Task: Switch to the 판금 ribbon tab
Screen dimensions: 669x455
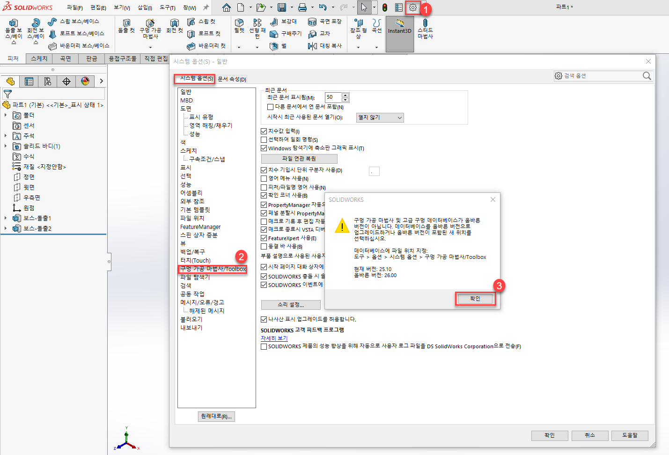Action: coord(91,59)
